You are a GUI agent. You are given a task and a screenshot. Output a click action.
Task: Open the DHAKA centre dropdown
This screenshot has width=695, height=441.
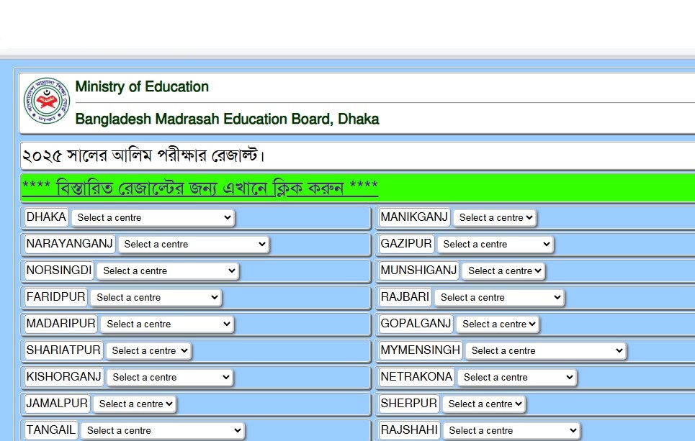pyautogui.click(x=153, y=217)
